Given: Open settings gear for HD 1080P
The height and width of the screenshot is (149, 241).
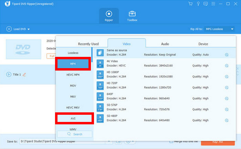Looking at the screenshot, I should 227,76.
